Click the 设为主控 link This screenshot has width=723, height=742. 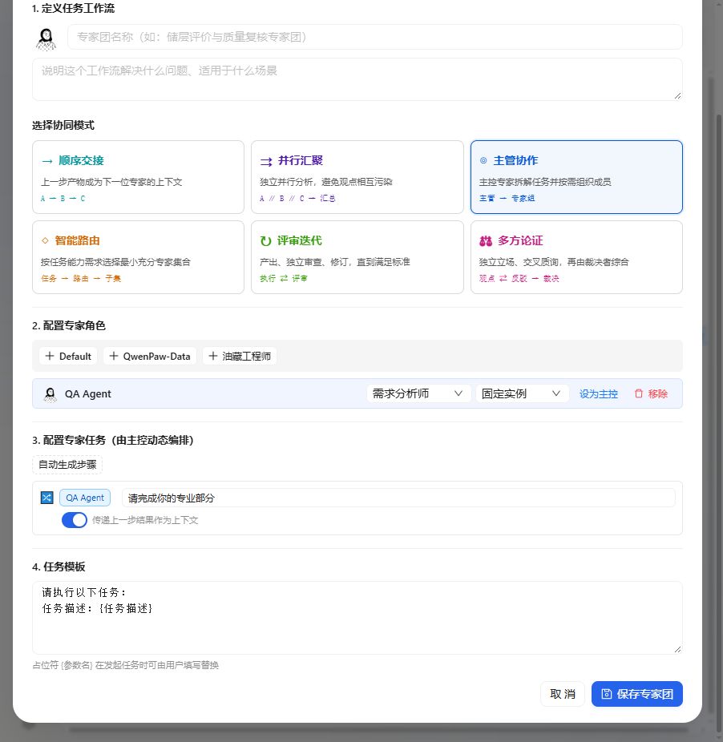tap(599, 393)
